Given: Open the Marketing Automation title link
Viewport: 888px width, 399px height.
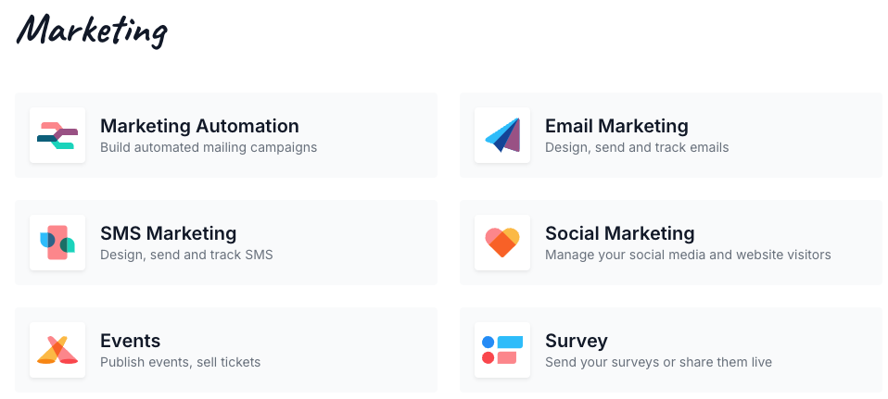Looking at the screenshot, I should click(199, 126).
